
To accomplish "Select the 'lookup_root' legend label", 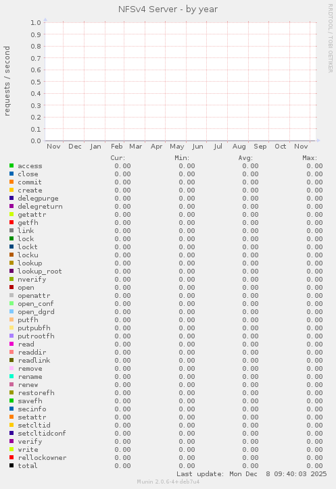I will point(40,272).
